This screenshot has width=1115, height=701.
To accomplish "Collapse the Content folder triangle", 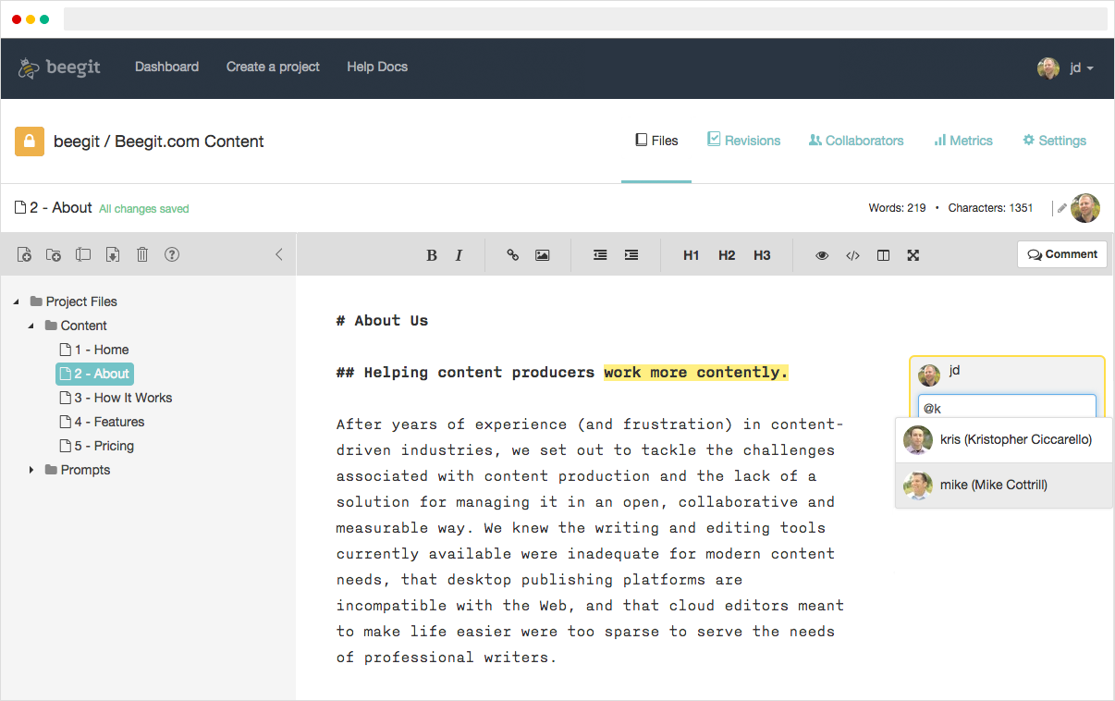I will click(31, 326).
